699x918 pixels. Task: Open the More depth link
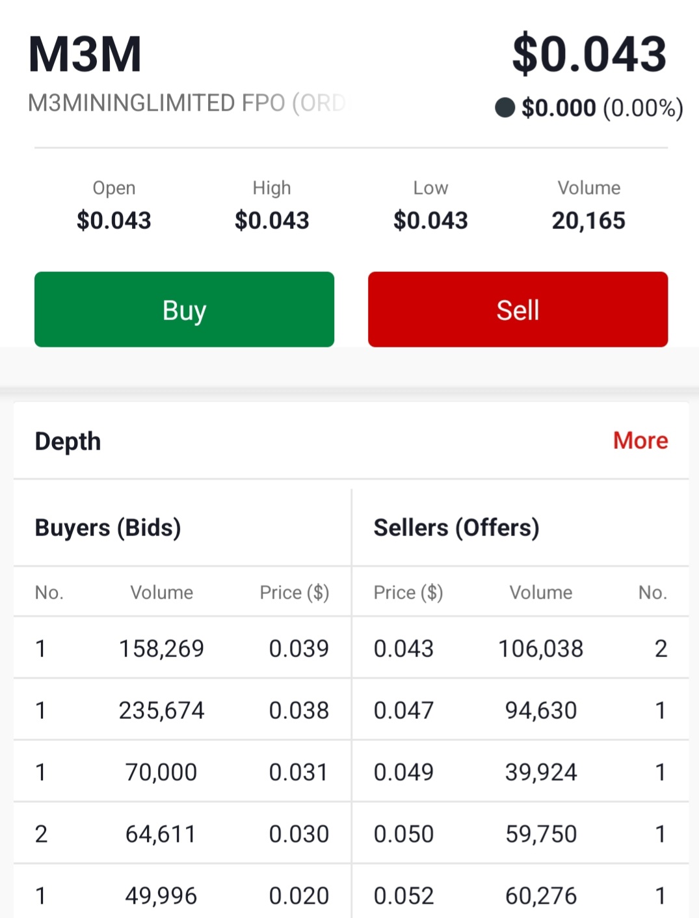click(640, 440)
